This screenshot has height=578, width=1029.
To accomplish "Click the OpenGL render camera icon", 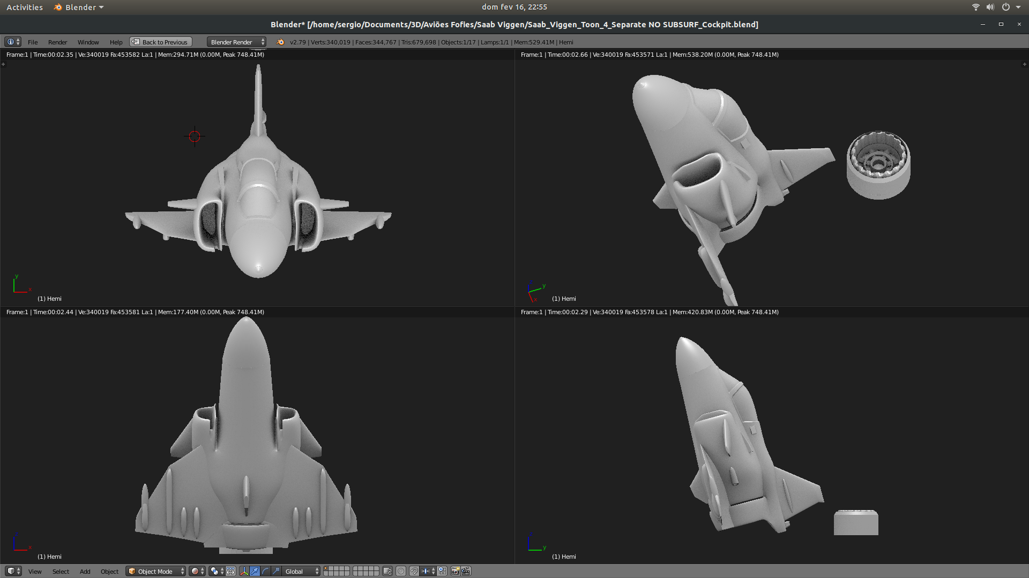I will click(x=454, y=571).
